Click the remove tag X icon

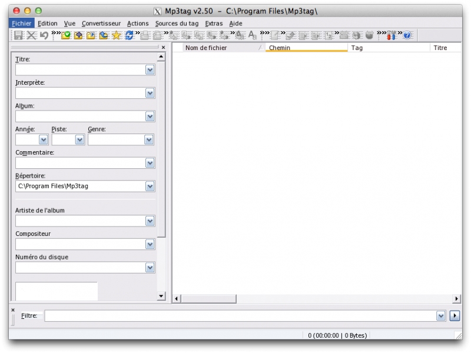coord(31,35)
